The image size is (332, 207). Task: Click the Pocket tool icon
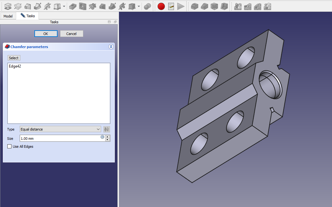click(73, 6)
